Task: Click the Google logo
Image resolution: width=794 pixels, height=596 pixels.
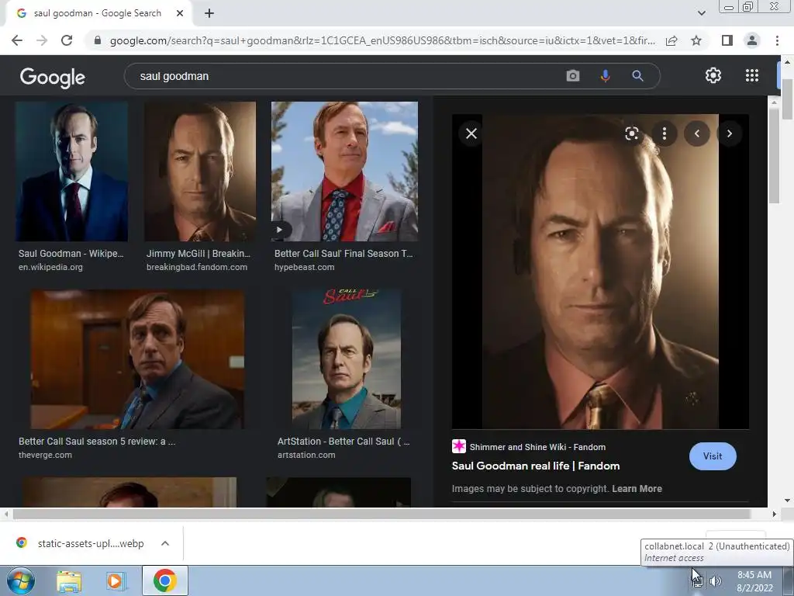Action: pyautogui.click(x=53, y=77)
